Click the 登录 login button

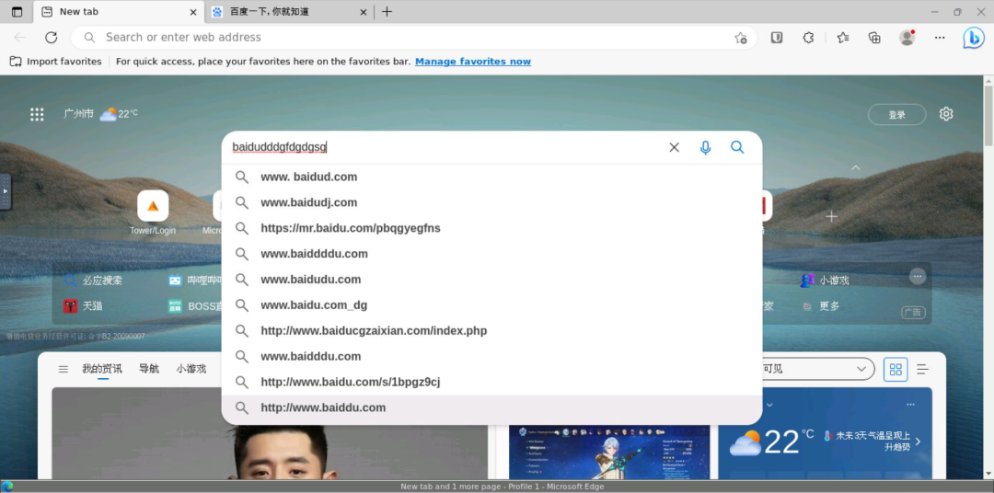pos(896,115)
